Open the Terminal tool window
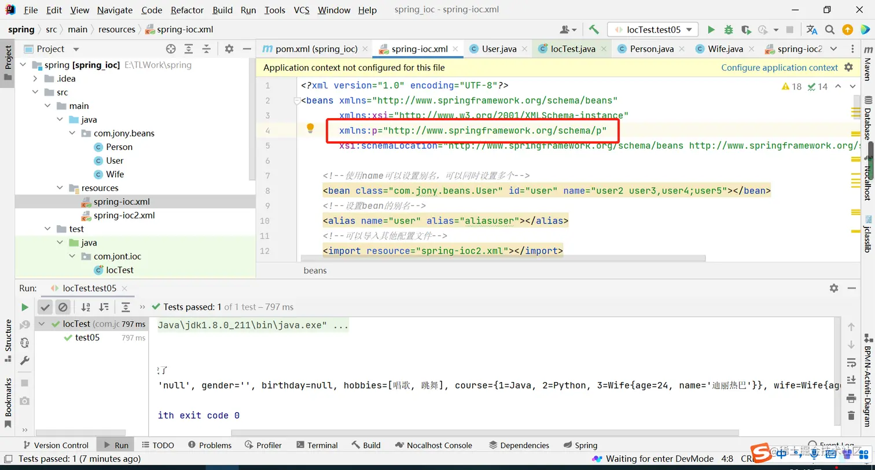 pos(317,445)
